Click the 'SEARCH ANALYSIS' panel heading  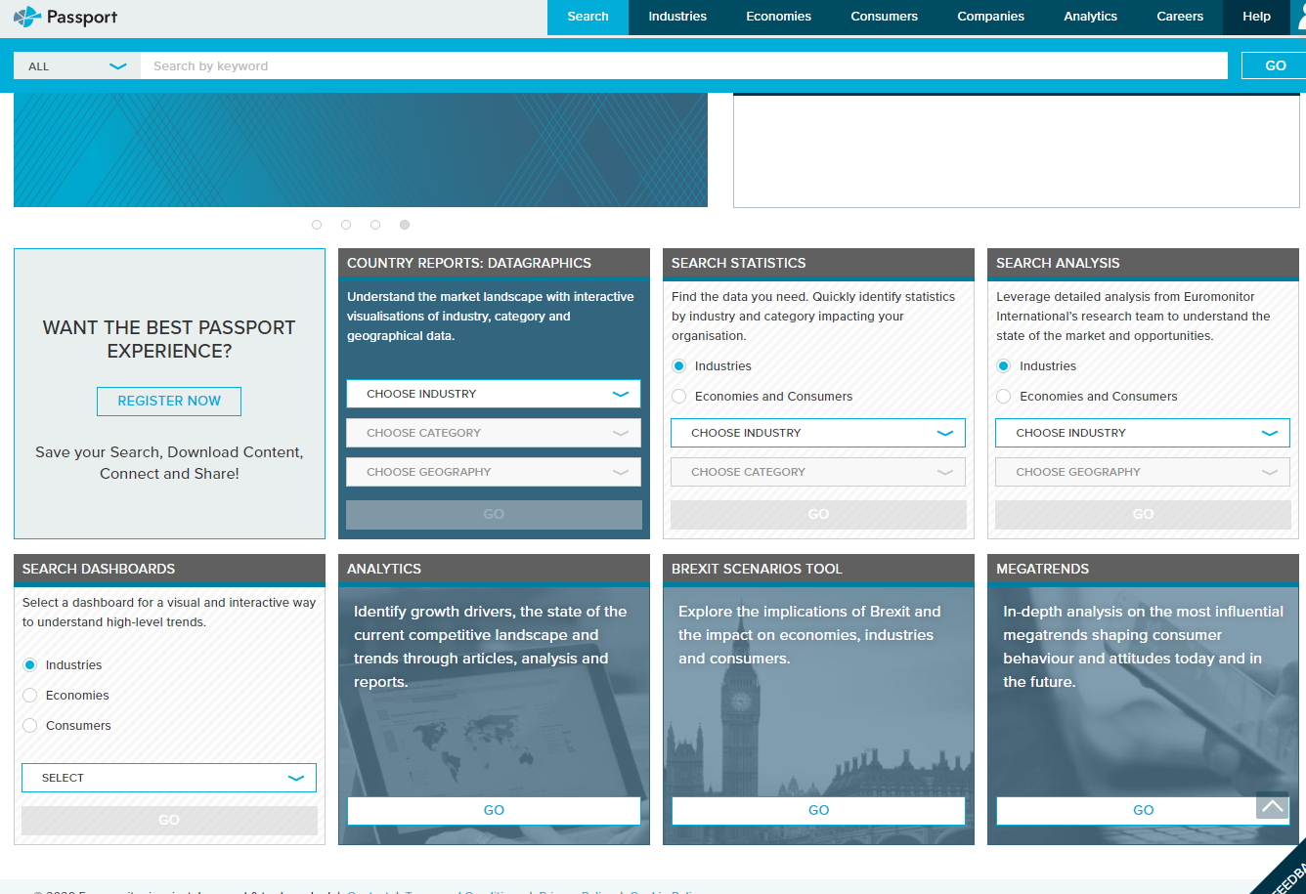(1058, 263)
